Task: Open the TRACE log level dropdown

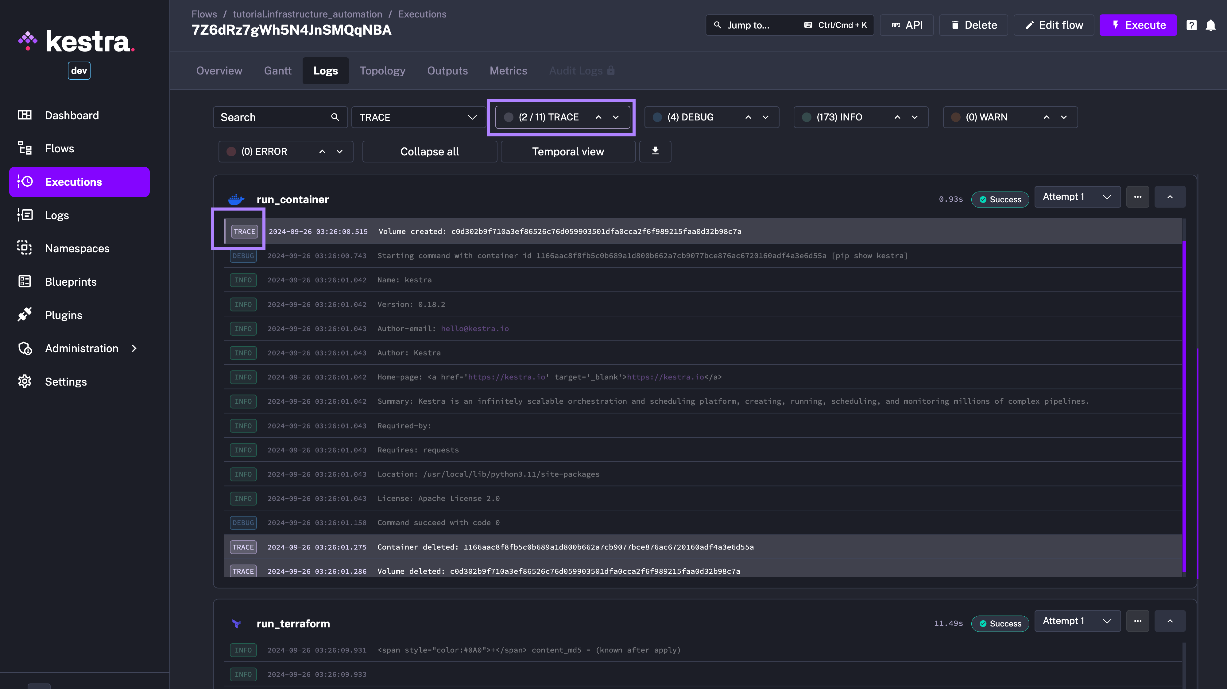Action: 418,117
